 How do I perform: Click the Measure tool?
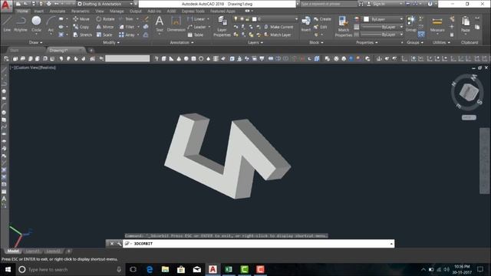437,24
